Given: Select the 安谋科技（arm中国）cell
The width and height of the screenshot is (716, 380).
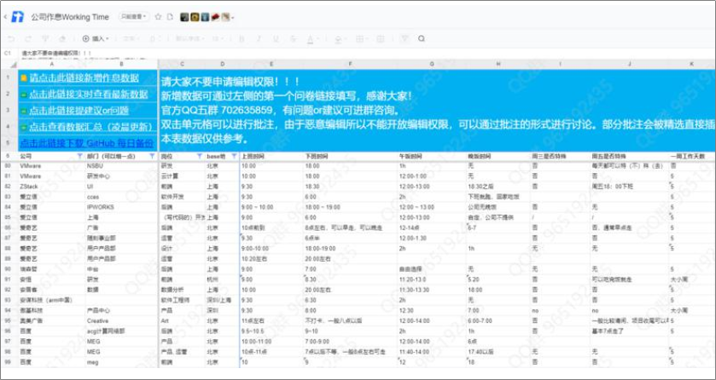Looking at the screenshot, I should [51, 300].
